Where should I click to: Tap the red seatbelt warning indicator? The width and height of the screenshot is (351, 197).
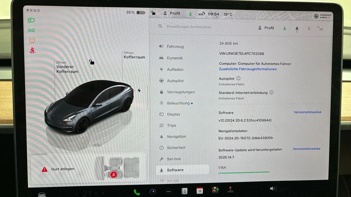[x=32, y=51]
